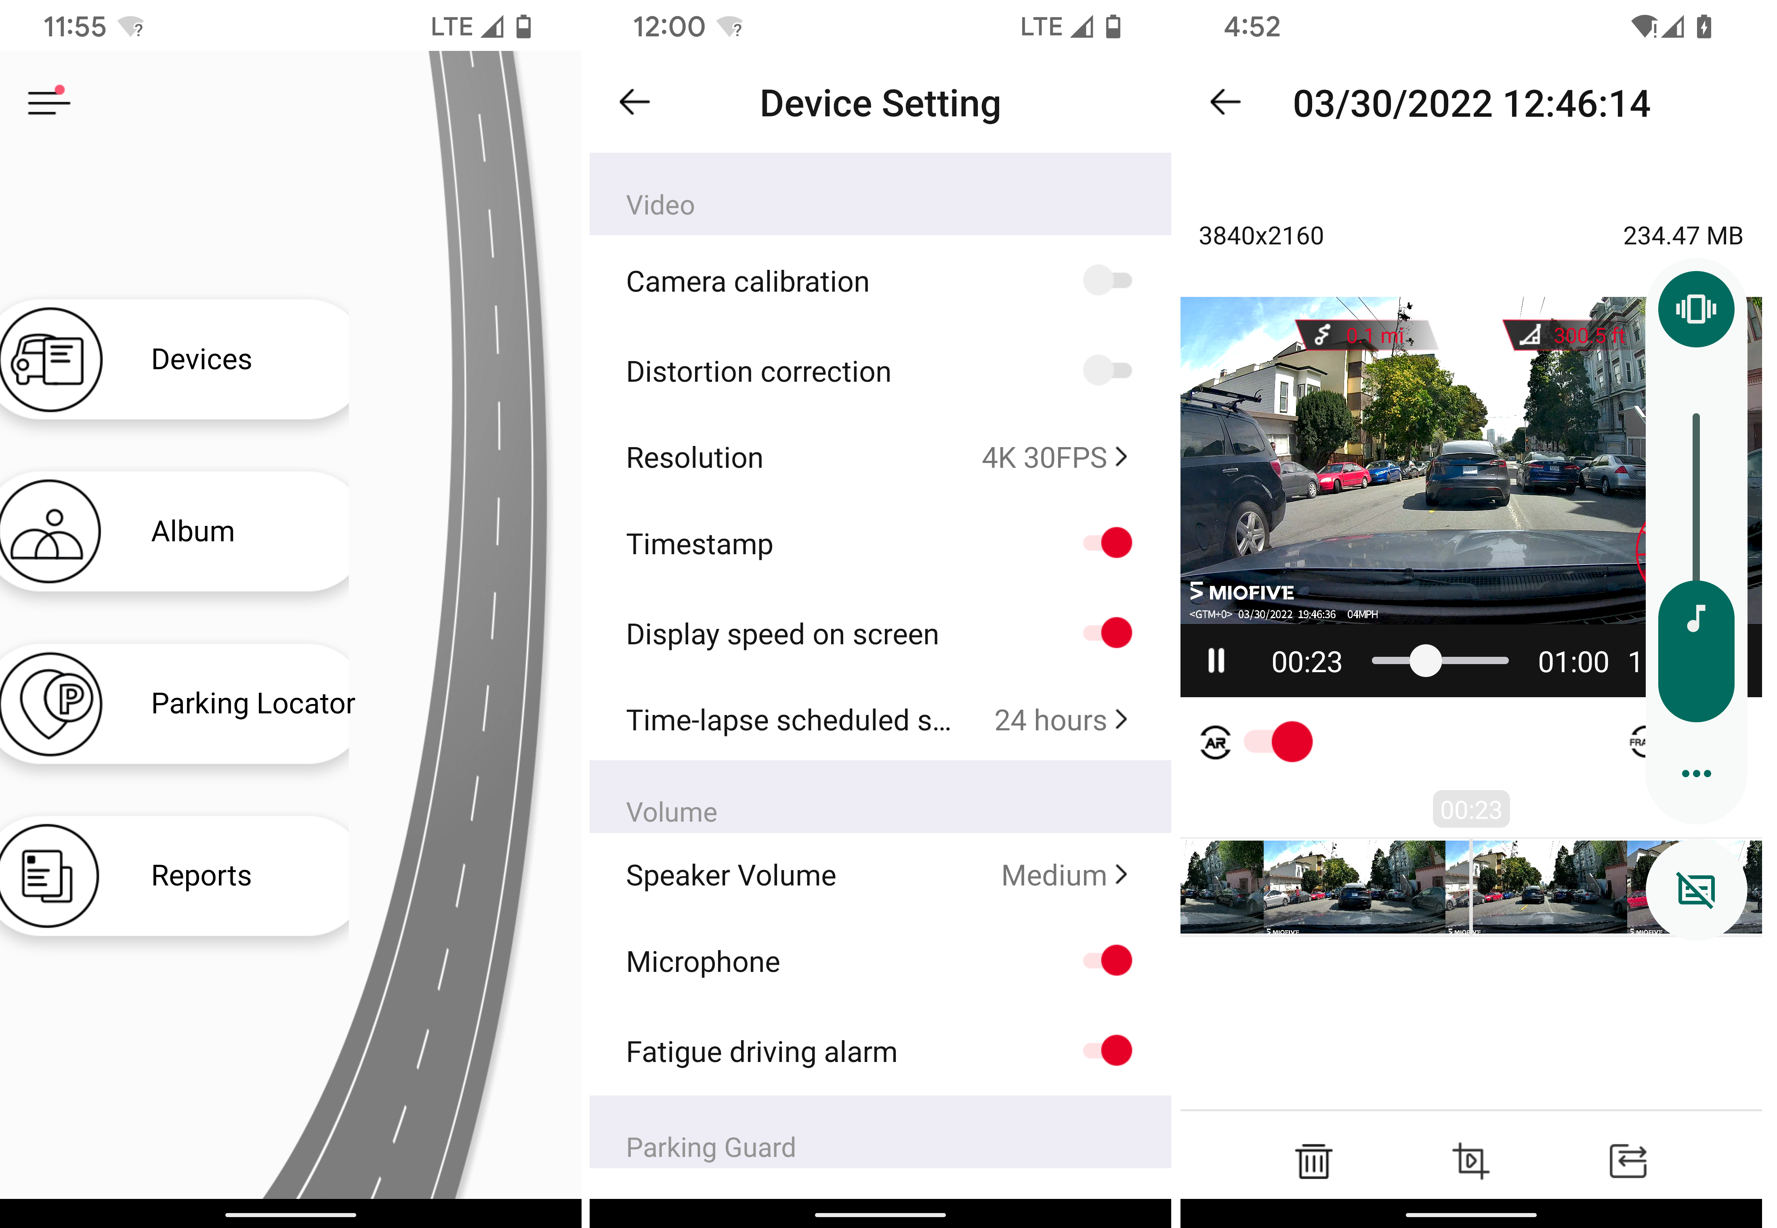Tap the 03/30/2022 12:46:14 title
1777x1228 pixels.
pos(1471,104)
